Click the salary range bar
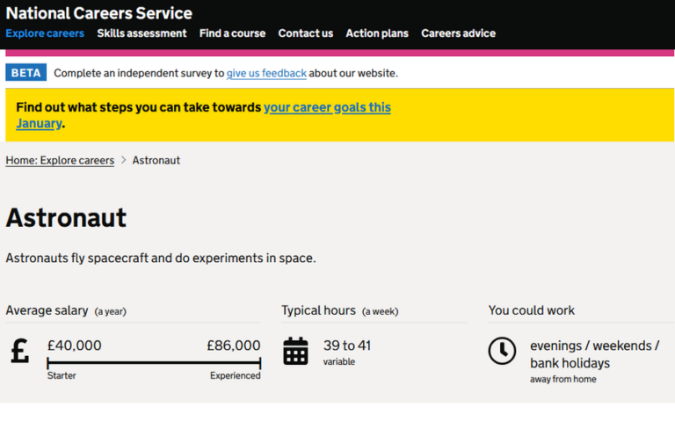Screen dimensions: 675x422 pos(154,362)
